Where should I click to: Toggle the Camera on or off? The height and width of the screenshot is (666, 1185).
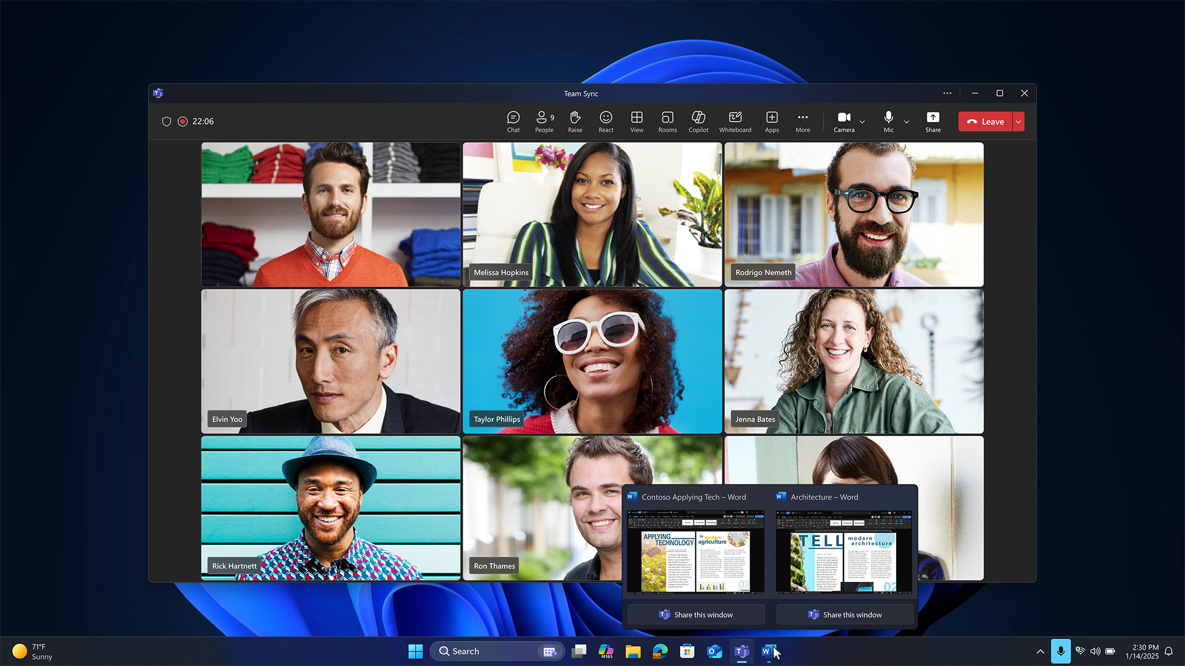844,121
